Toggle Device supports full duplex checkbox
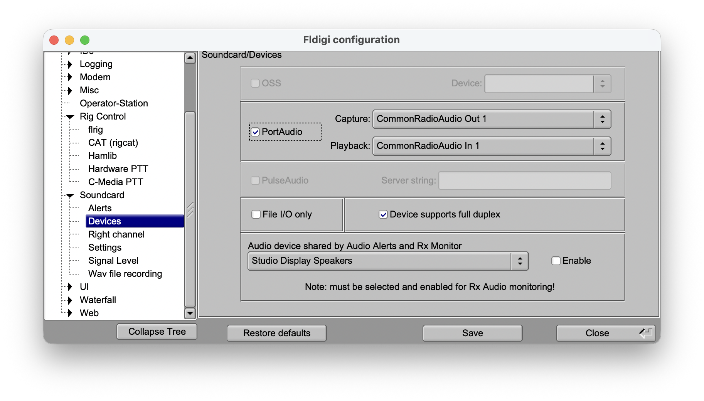Image resolution: width=704 pixels, height=401 pixels. tap(383, 214)
